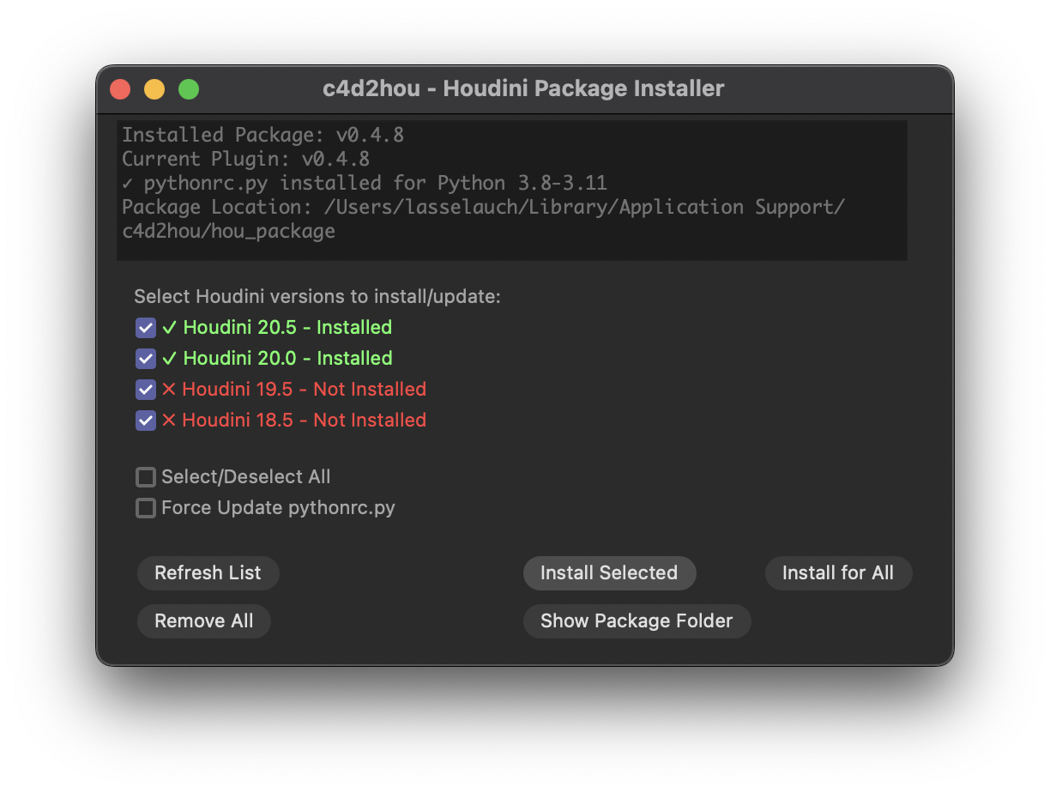This screenshot has width=1050, height=793.
Task: Click Install Selected button
Action: [609, 573]
